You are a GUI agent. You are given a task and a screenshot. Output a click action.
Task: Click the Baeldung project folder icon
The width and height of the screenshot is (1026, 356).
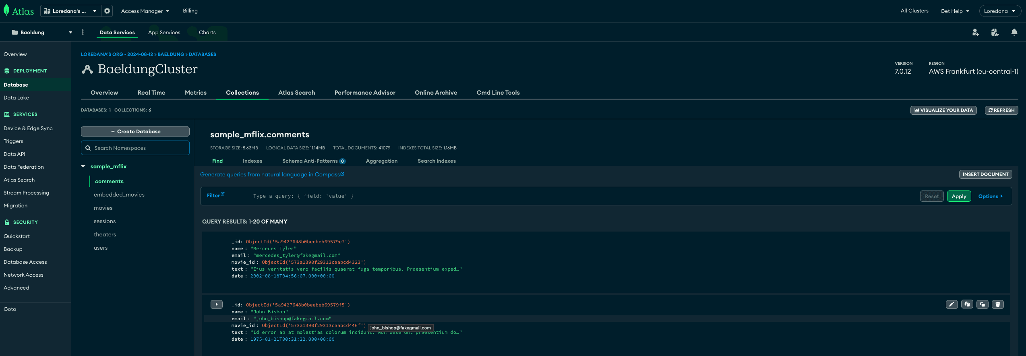15,32
